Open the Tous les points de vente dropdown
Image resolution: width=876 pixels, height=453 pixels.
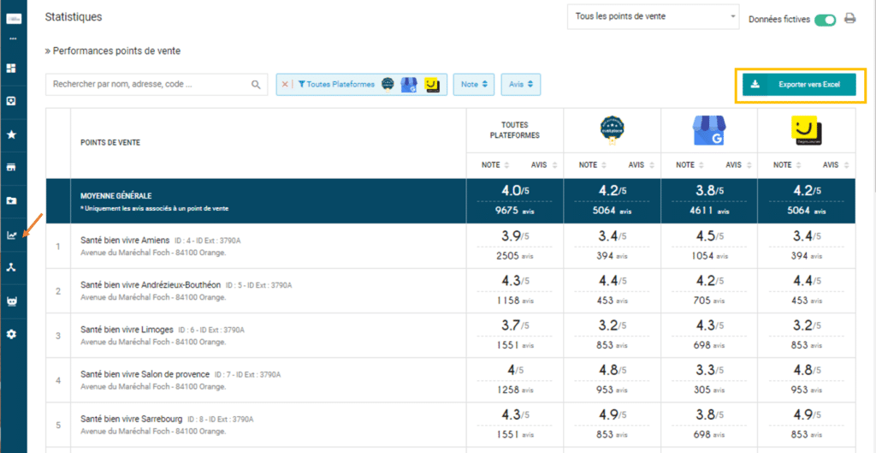(654, 17)
